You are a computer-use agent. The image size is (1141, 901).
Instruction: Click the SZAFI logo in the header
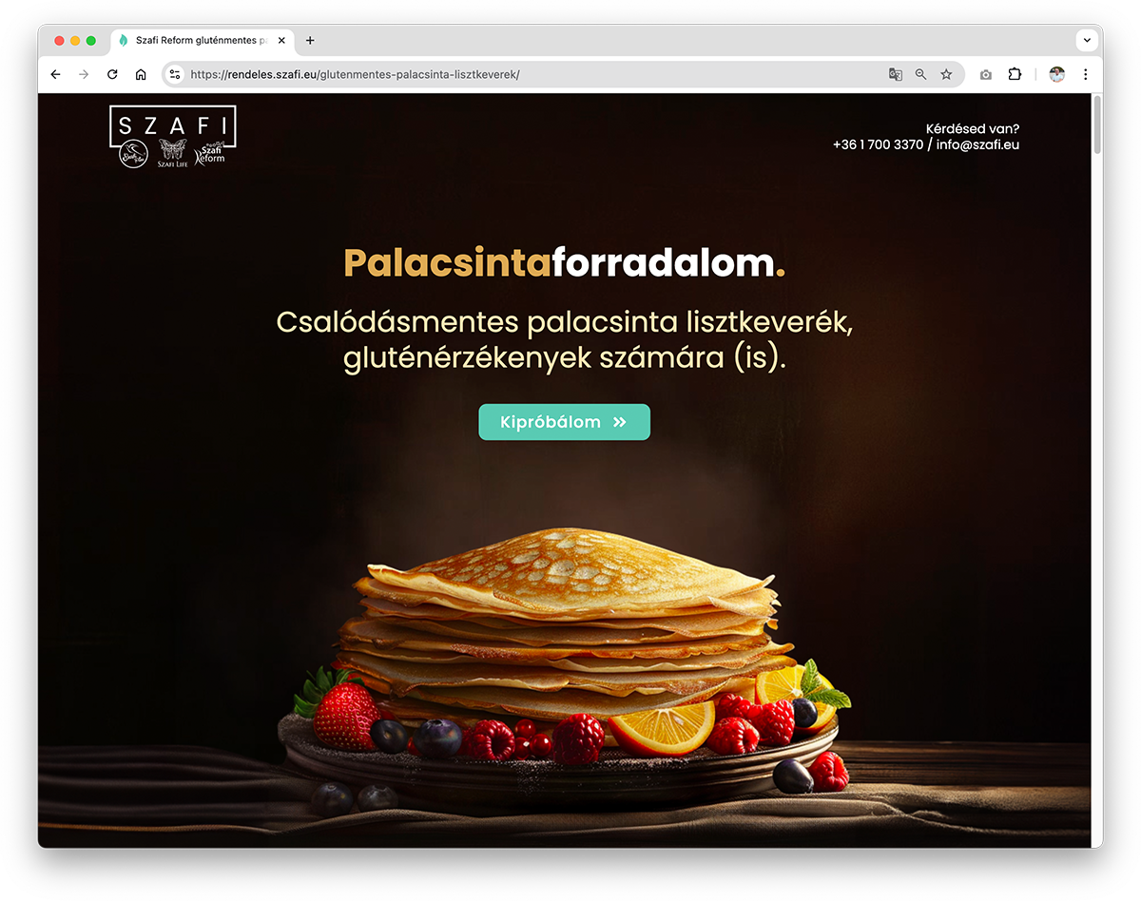point(172,138)
